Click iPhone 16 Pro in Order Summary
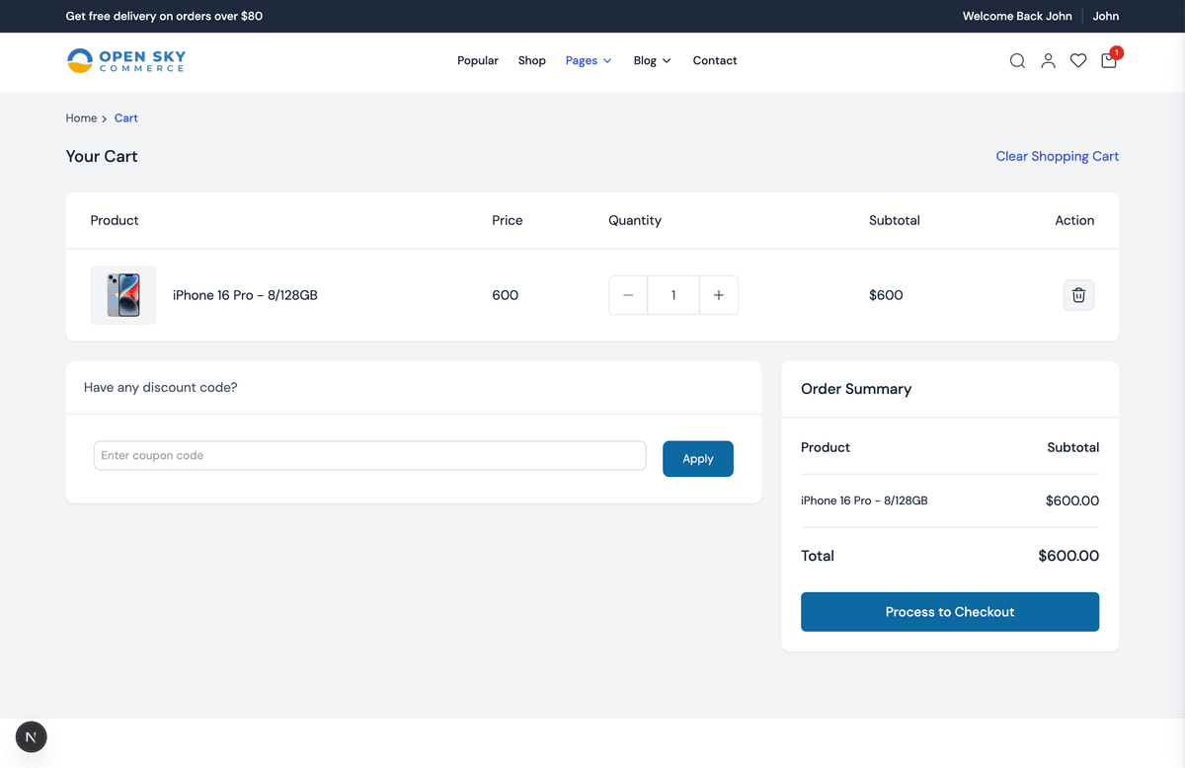Image resolution: width=1185 pixels, height=768 pixels. [x=864, y=500]
